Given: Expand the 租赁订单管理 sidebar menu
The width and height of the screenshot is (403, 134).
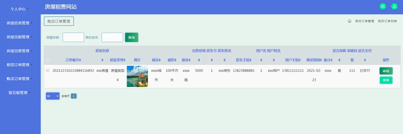Looking at the screenshot, I should [x=20, y=65].
